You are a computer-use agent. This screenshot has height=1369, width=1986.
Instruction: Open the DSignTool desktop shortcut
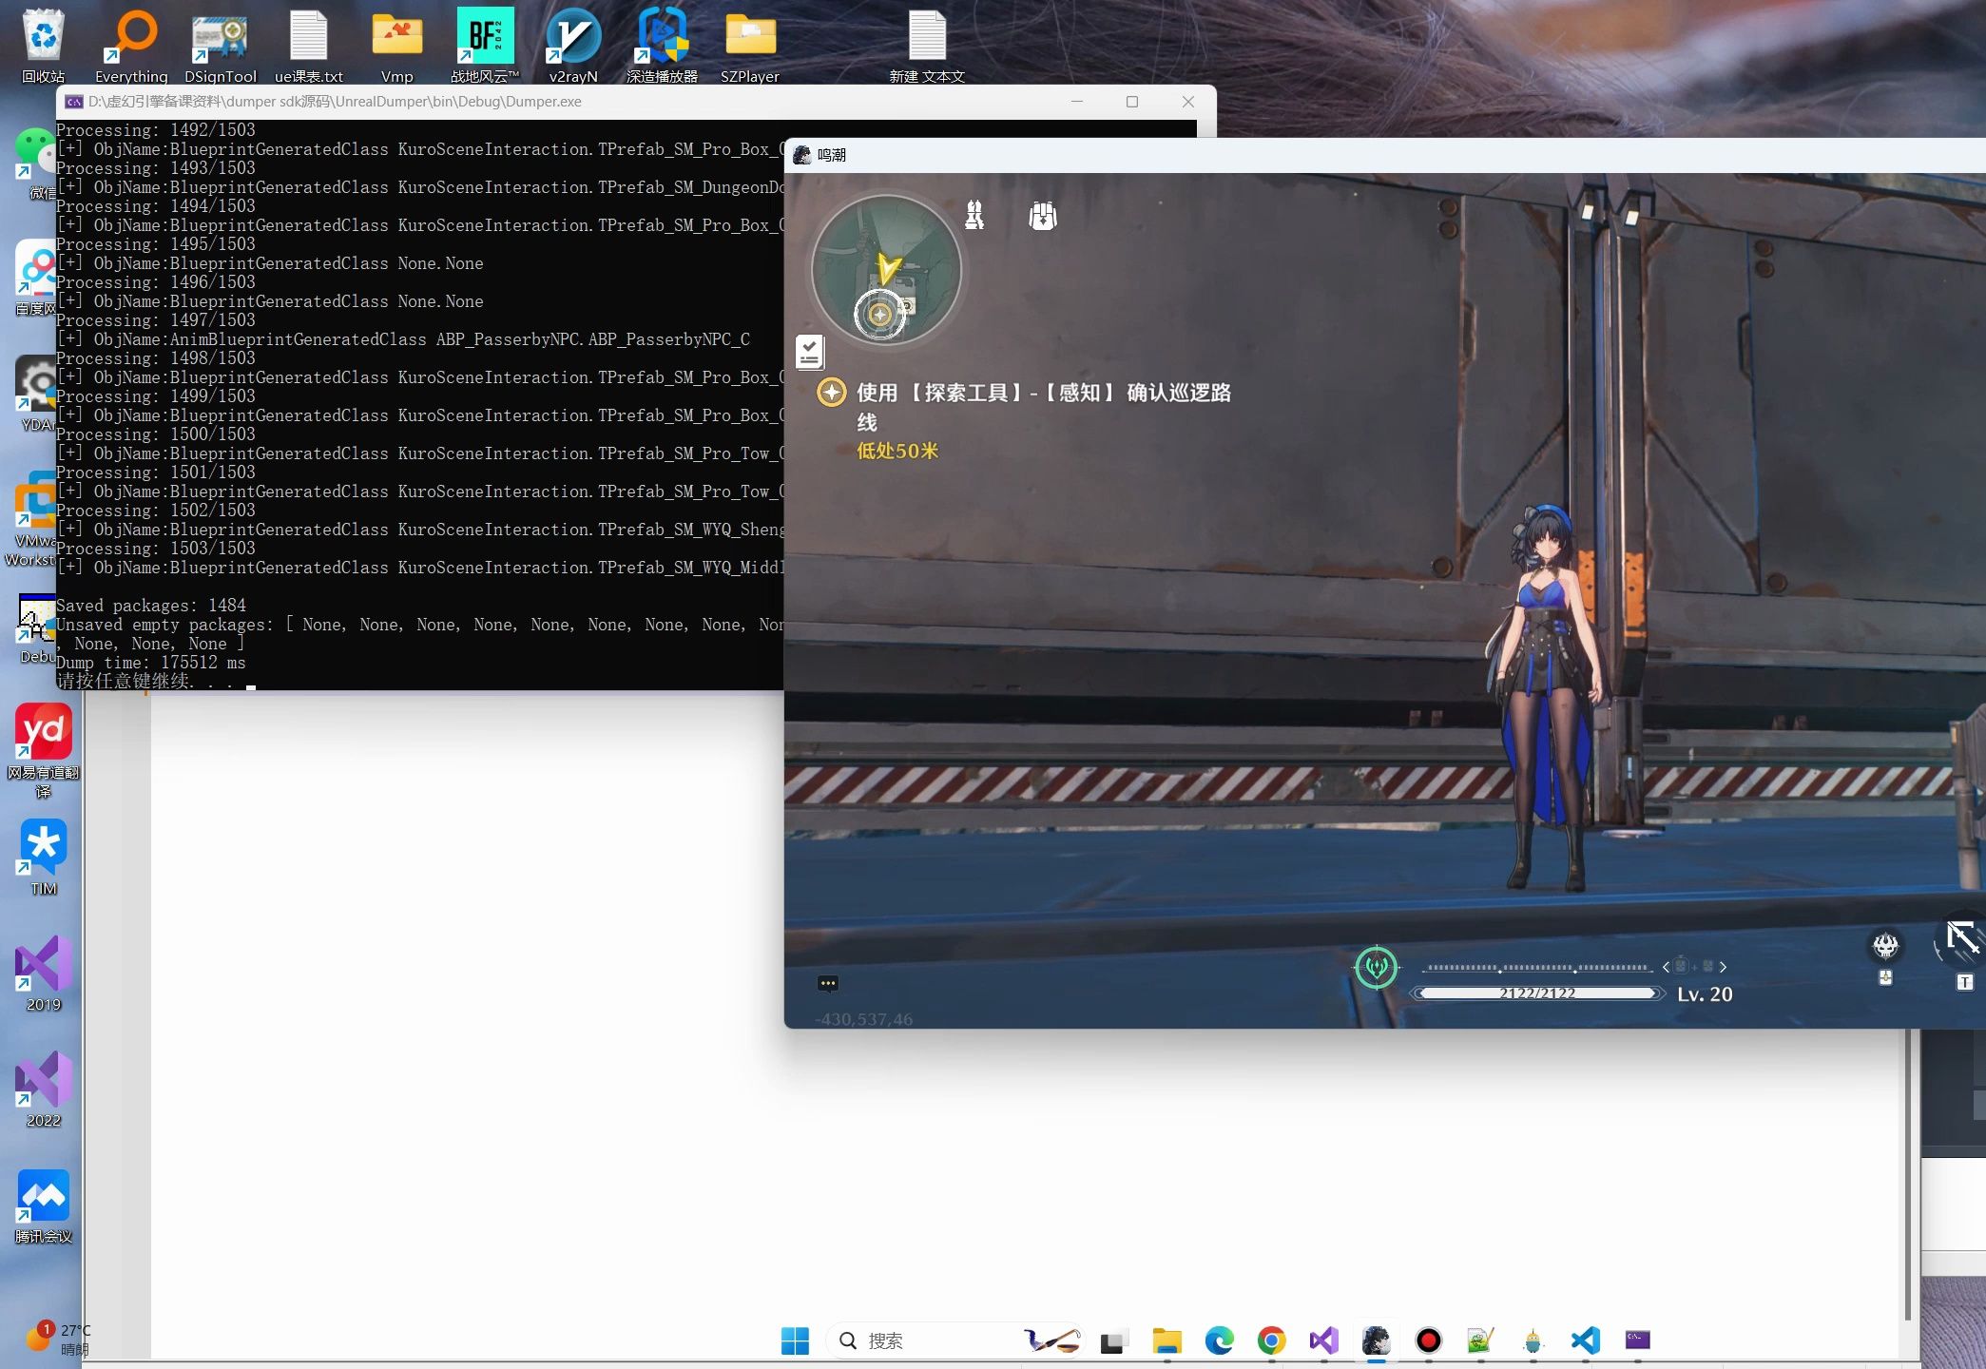point(221,46)
